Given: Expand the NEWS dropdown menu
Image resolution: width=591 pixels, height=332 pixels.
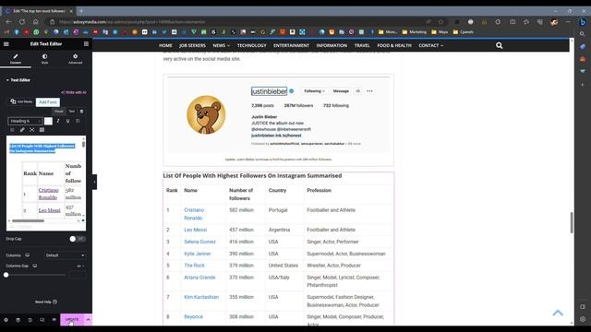Looking at the screenshot, I should click(x=222, y=45).
